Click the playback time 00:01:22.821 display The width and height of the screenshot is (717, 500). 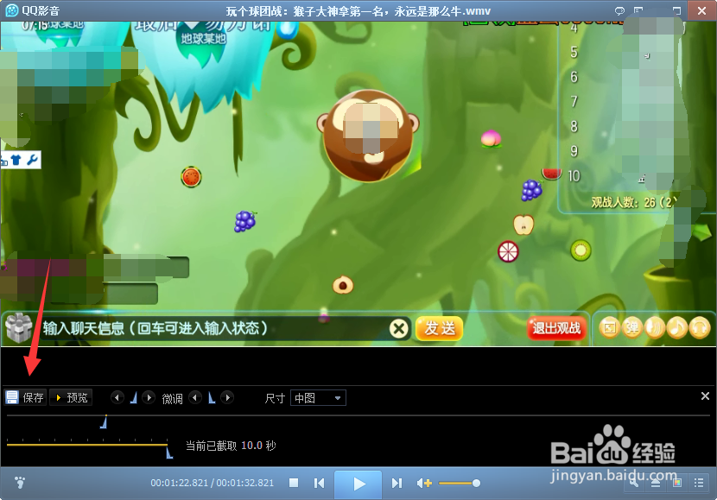(x=180, y=483)
